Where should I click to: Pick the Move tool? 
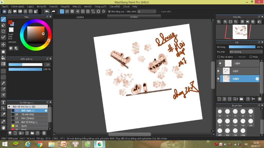click(3, 44)
